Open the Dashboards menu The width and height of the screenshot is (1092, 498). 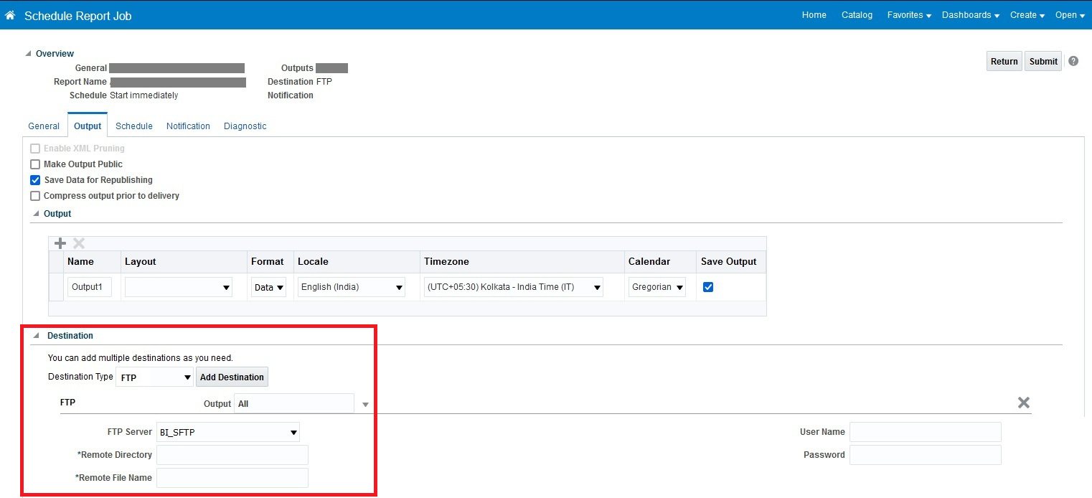971,15
